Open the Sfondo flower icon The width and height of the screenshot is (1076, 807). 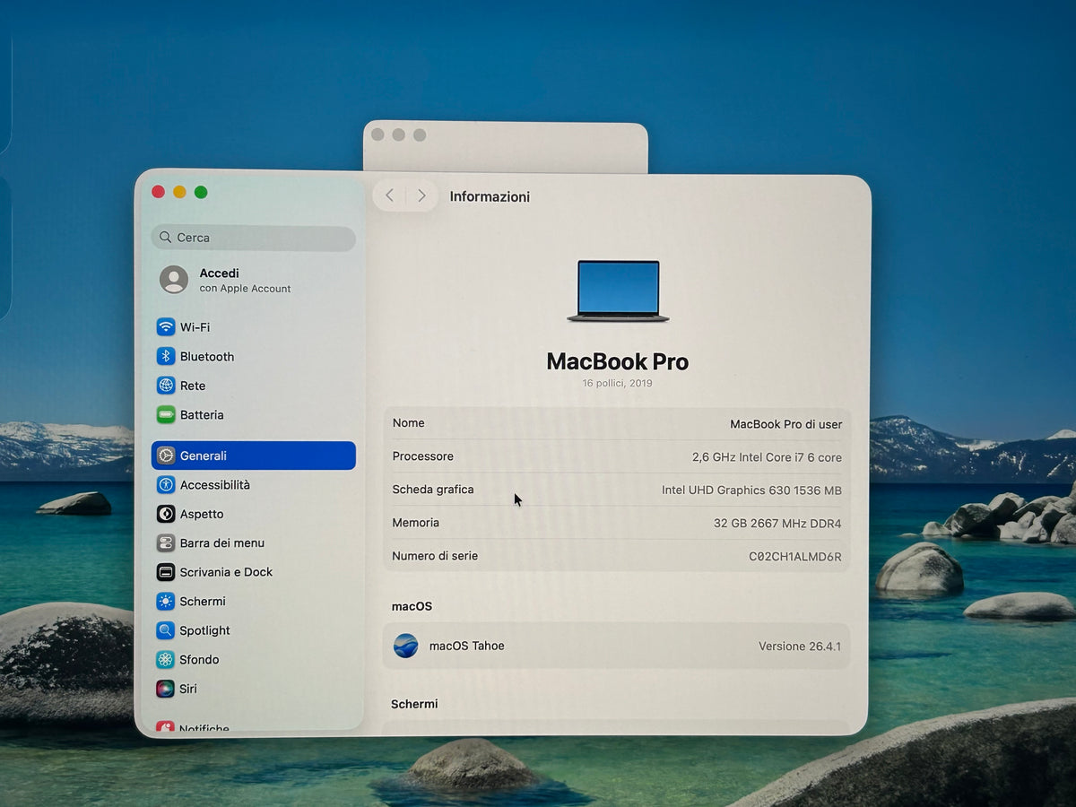166,659
